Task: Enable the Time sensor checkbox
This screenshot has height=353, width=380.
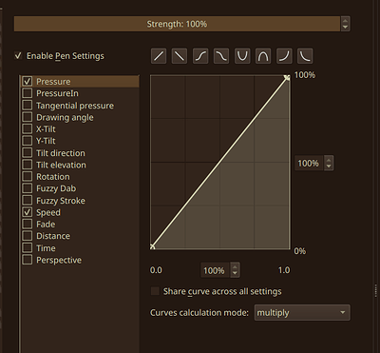Action: (28, 247)
